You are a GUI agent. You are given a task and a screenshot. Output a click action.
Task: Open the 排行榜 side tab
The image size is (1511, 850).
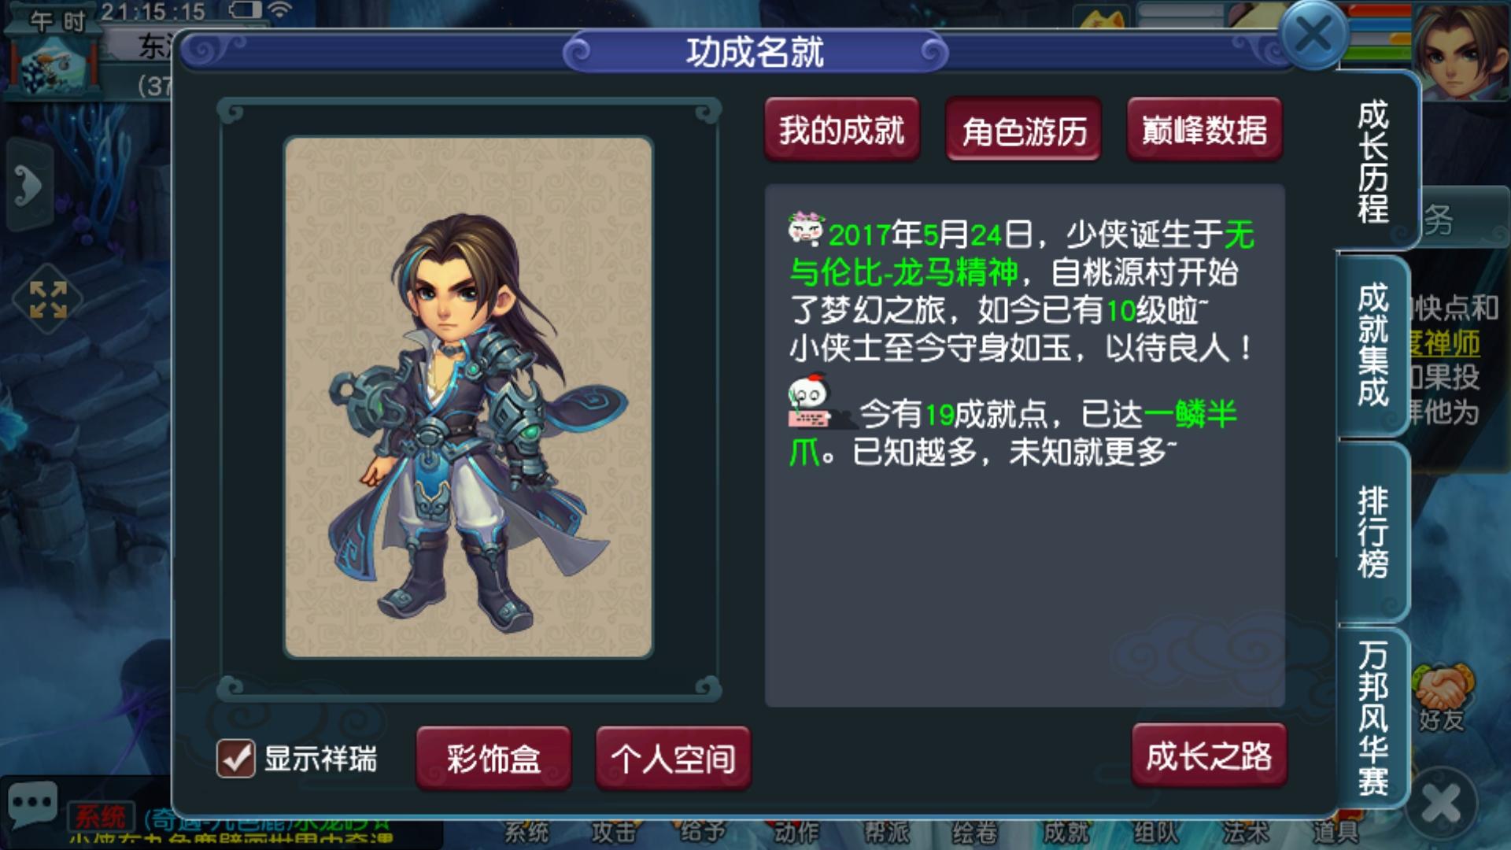[x=1372, y=532]
